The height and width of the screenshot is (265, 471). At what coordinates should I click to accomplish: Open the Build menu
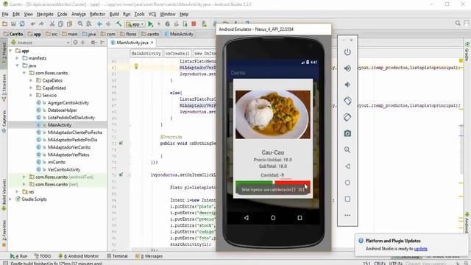coord(114,14)
